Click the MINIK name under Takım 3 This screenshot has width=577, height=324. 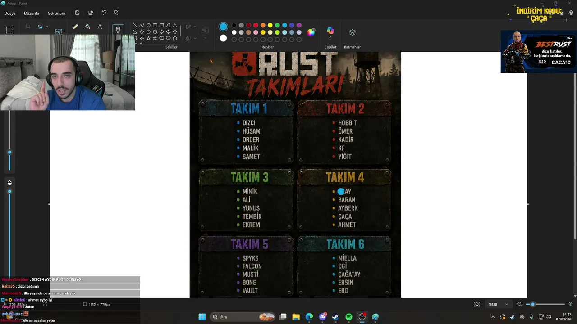click(250, 192)
